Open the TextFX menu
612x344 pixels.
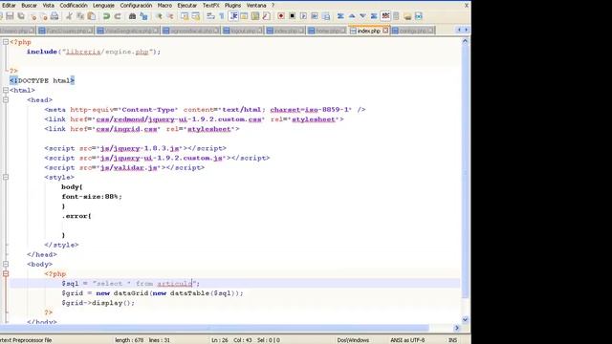210,5
